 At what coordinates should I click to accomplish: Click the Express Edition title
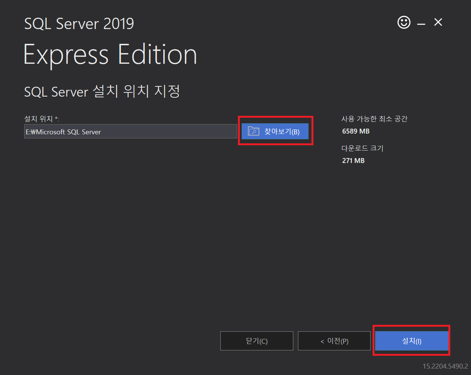pyautogui.click(x=110, y=55)
